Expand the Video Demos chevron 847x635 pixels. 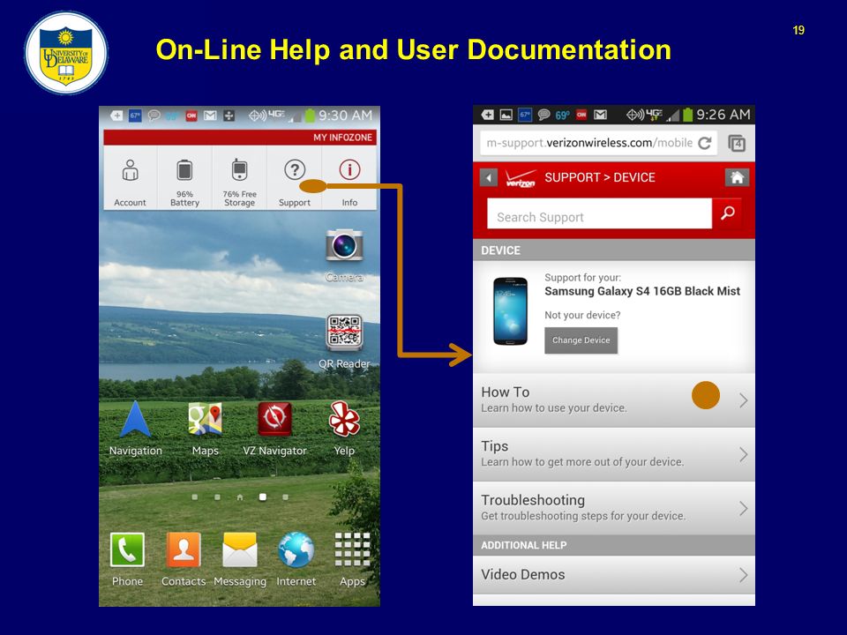coord(743,575)
